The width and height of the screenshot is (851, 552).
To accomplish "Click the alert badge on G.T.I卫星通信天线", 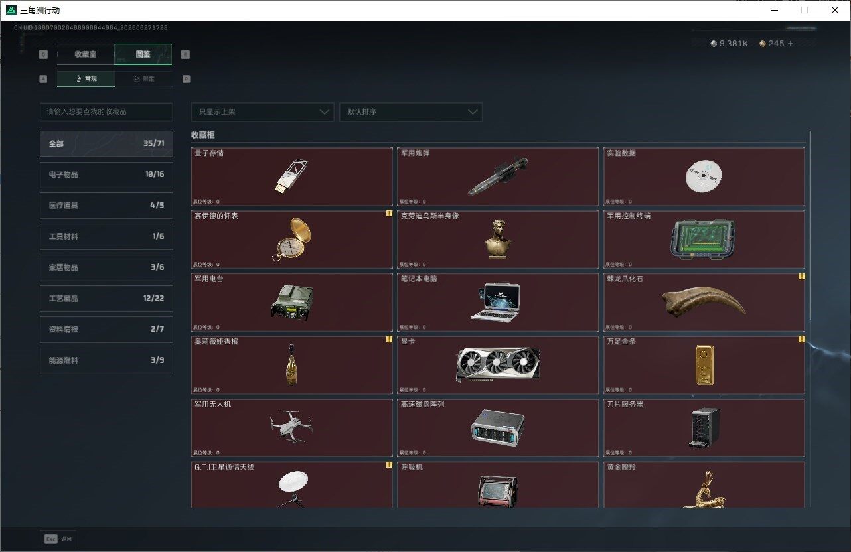I will [389, 465].
